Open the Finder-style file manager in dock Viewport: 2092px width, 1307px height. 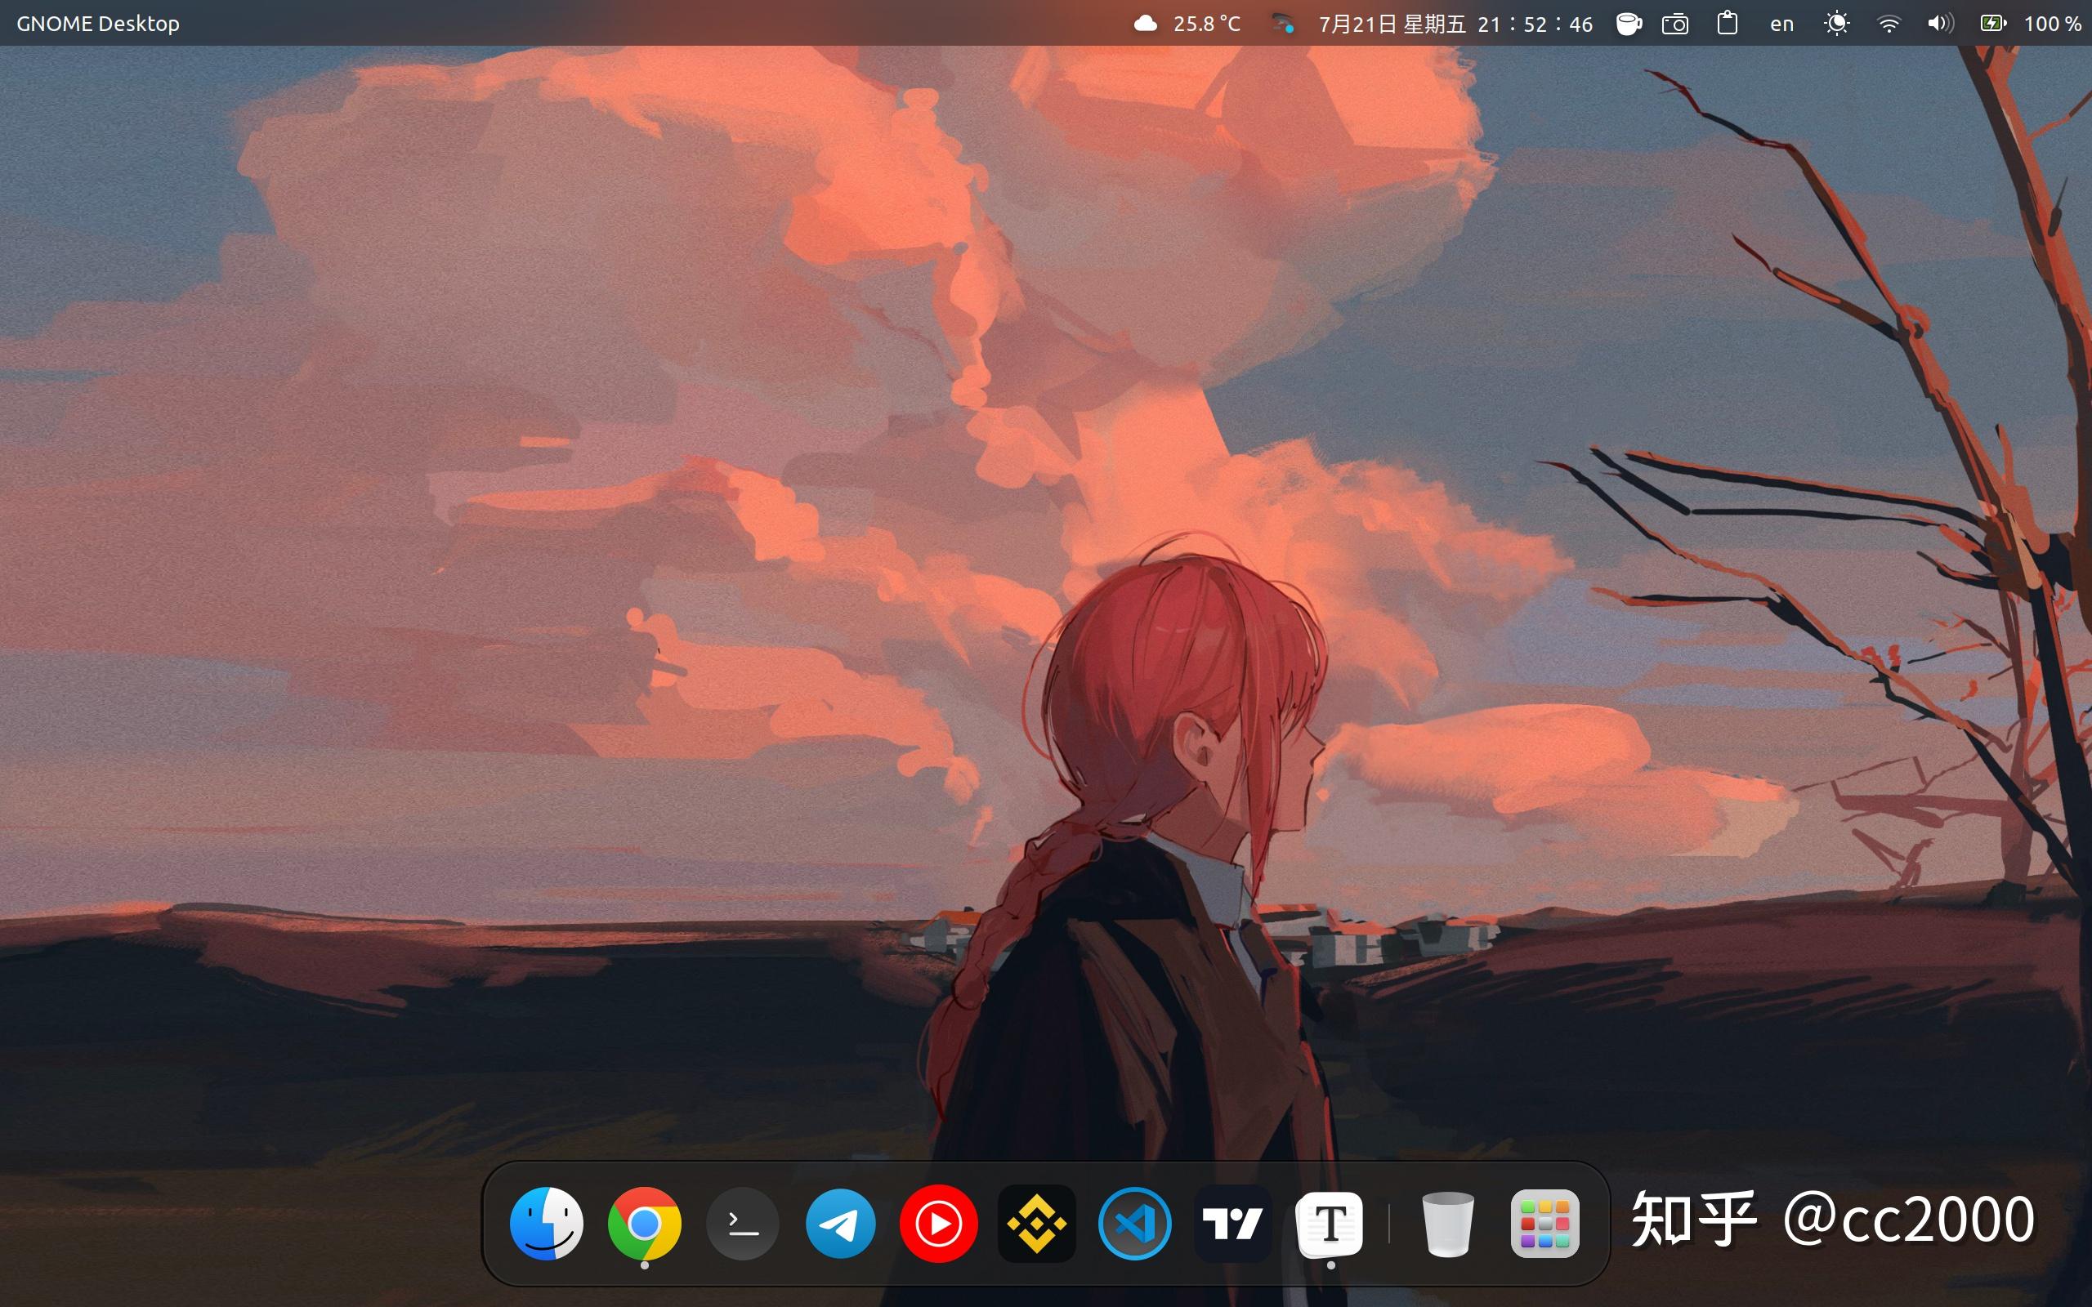click(547, 1223)
